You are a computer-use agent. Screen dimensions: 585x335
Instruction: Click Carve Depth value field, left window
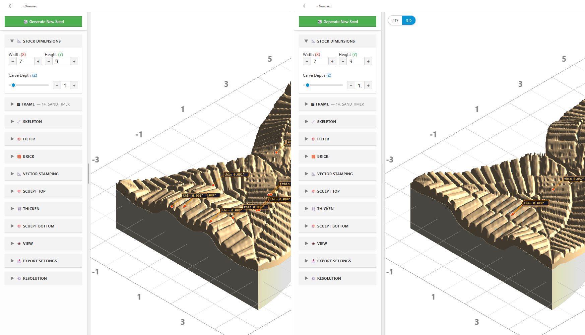pyautogui.click(x=65, y=85)
